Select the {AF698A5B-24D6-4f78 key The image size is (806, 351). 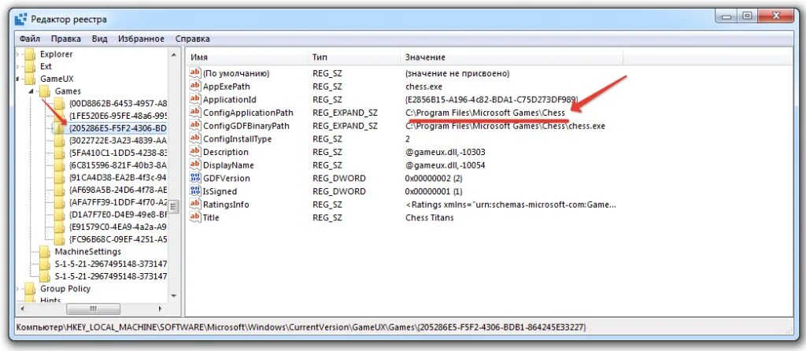[x=117, y=190]
